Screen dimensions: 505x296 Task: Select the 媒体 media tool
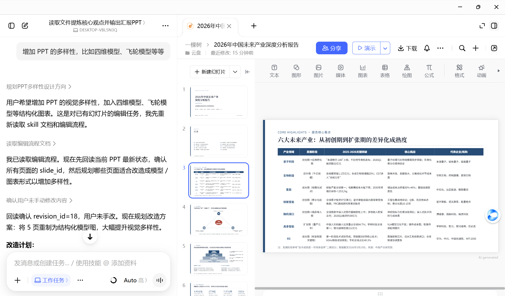[x=340, y=71]
